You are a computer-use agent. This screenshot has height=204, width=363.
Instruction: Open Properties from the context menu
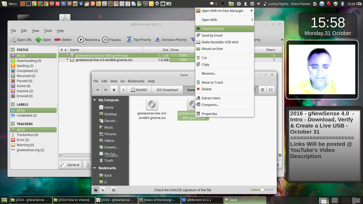pyautogui.click(x=225, y=114)
